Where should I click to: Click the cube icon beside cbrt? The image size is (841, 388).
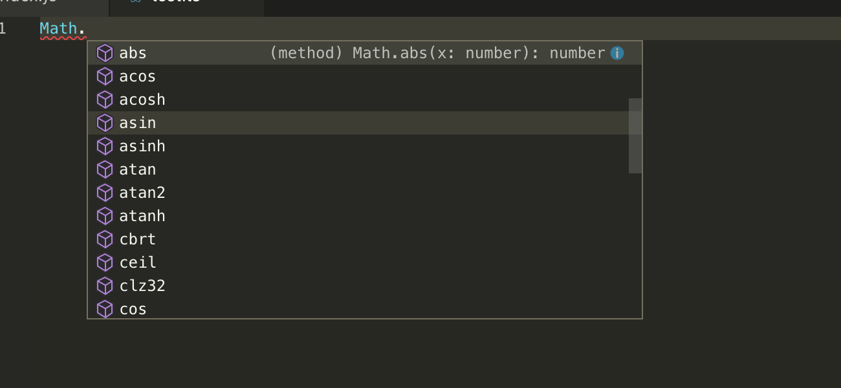104,239
